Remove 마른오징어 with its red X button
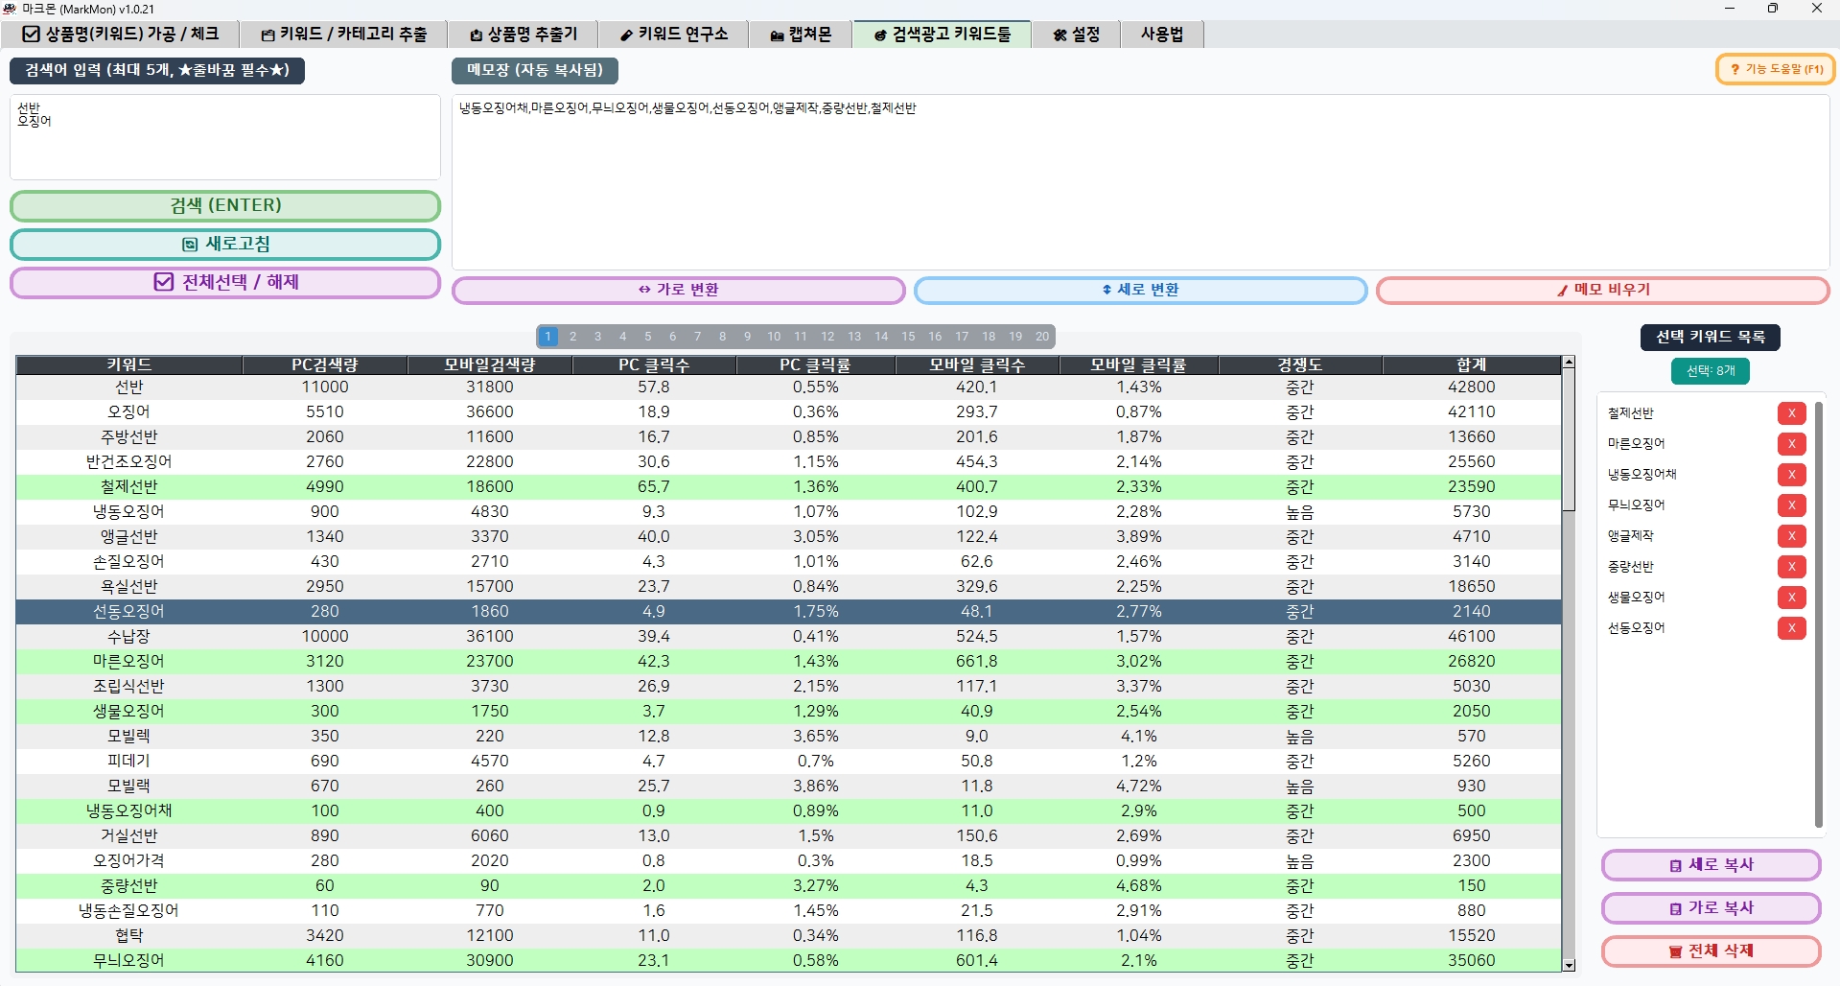Screen dimensions: 1840x986 click(x=1791, y=444)
